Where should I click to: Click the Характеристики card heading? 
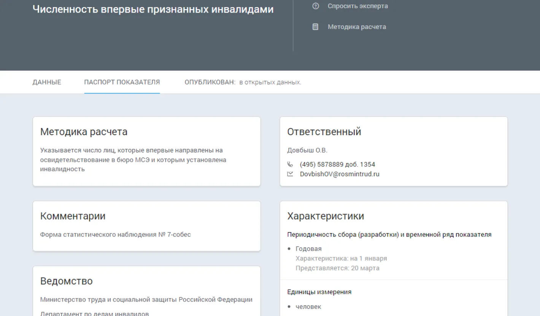coord(326,216)
